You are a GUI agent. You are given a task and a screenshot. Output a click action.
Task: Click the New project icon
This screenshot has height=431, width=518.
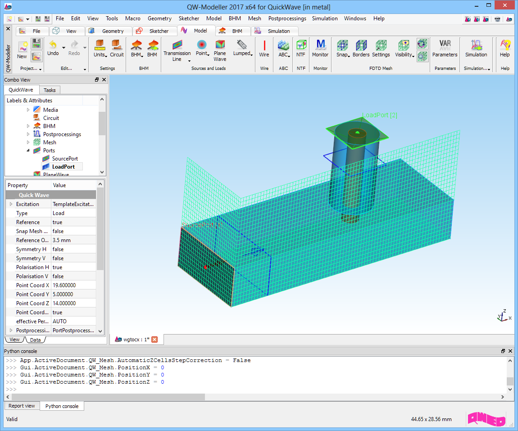pyautogui.click(x=22, y=47)
